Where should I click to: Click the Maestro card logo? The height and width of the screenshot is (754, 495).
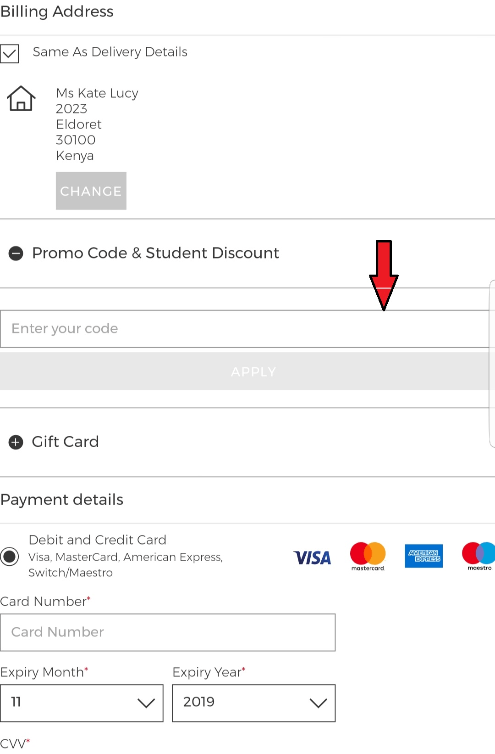click(478, 557)
